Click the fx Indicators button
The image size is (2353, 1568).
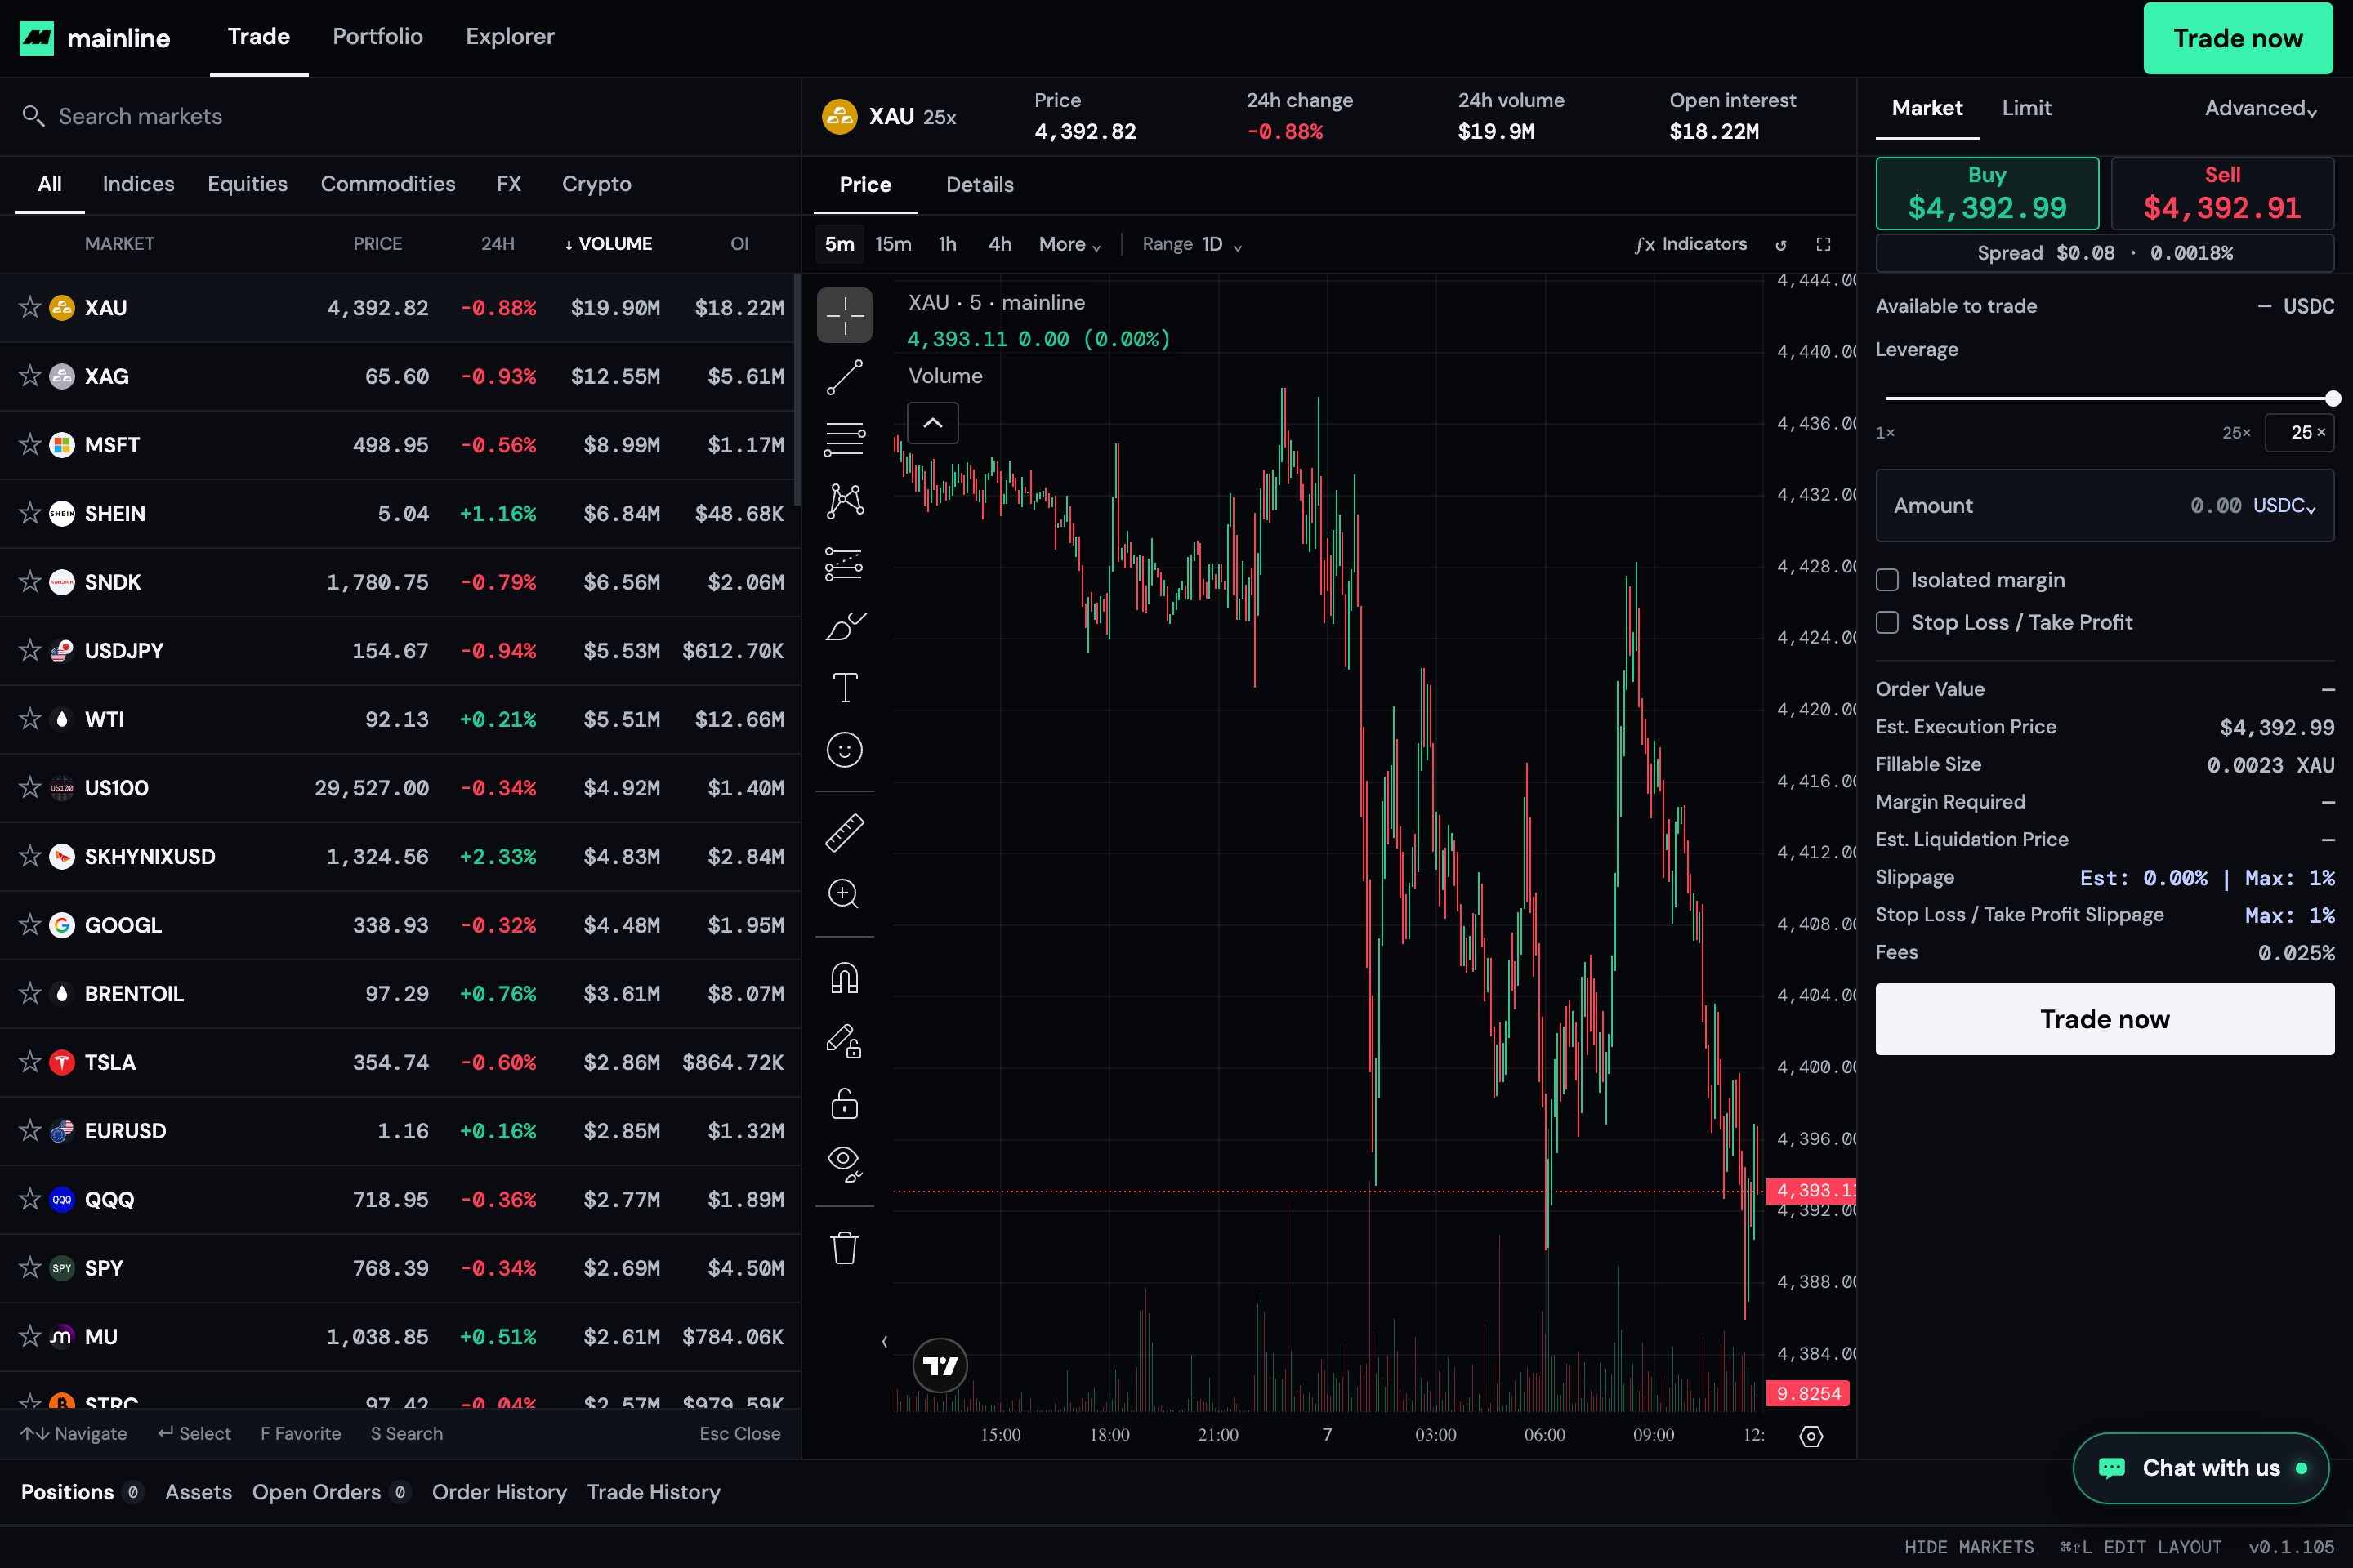[x=1690, y=244]
